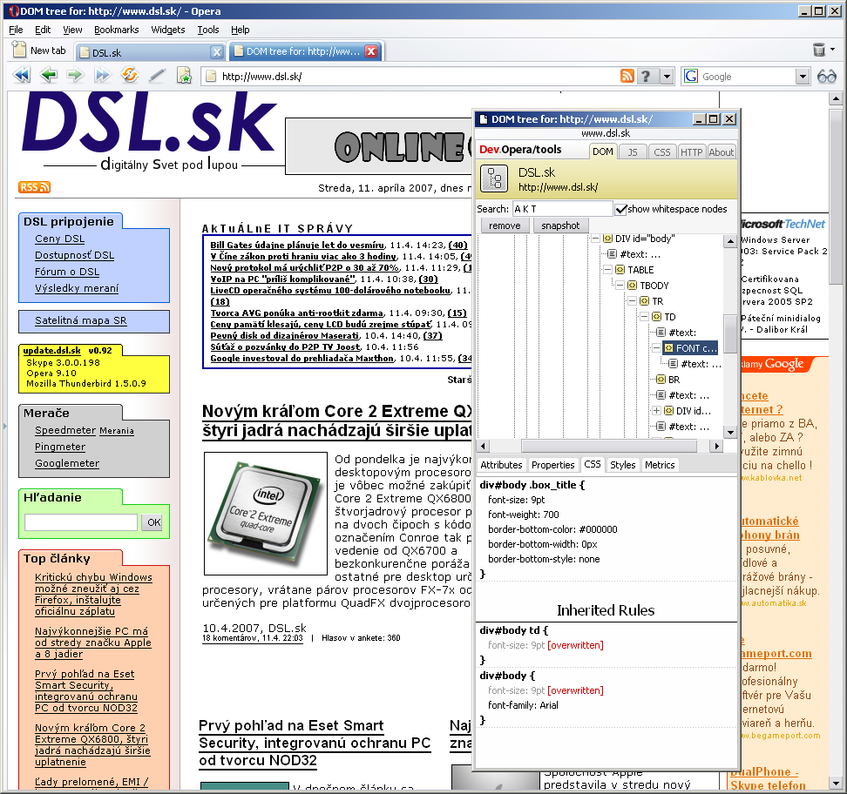Click the DOM tree structure icon next to DSL.sk

(x=494, y=178)
